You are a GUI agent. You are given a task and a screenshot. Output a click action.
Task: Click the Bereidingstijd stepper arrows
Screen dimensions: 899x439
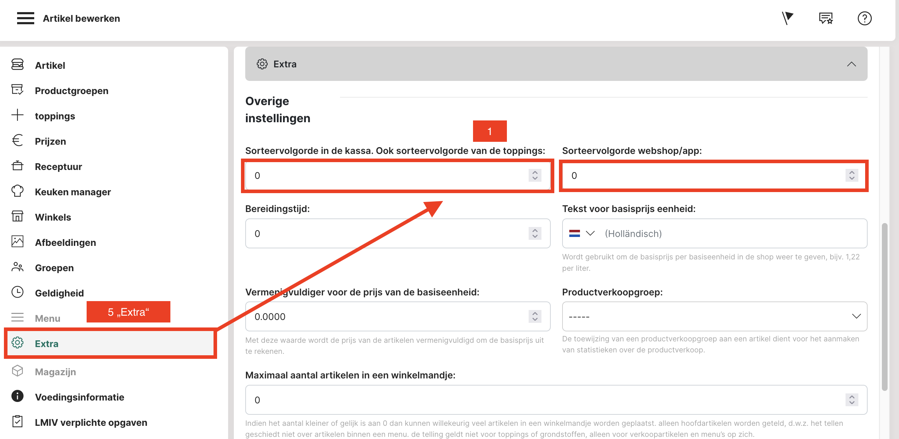pos(535,234)
